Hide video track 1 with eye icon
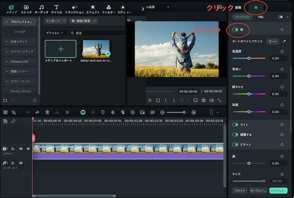294x198 pixels. pos(29,148)
